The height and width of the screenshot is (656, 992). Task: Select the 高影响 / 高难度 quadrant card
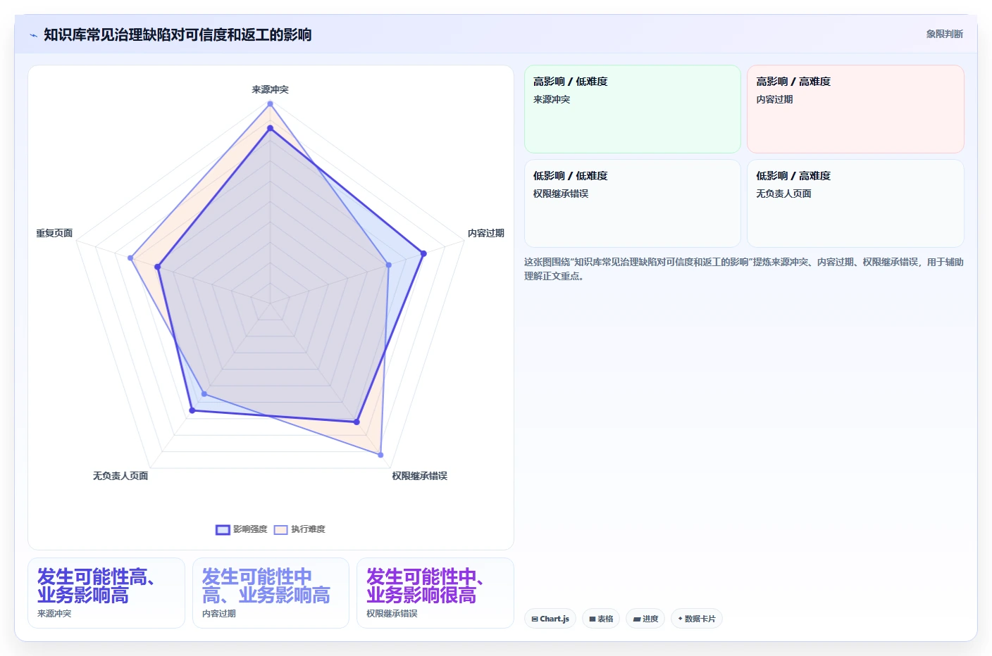[x=855, y=109]
